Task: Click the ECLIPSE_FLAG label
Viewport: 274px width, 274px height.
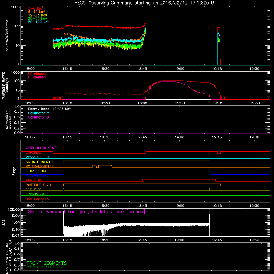Action: (37, 176)
